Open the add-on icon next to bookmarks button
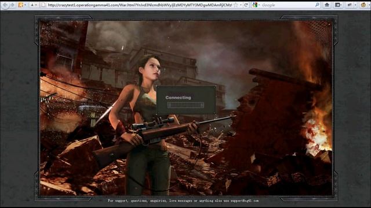 (350, 5)
